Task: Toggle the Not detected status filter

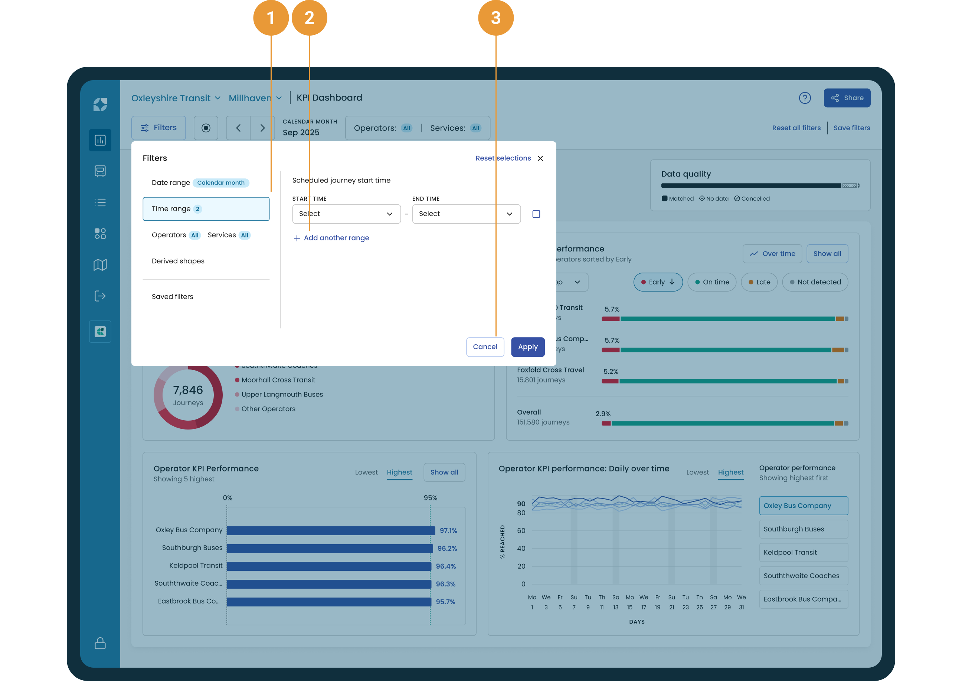Action: (x=815, y=282)
